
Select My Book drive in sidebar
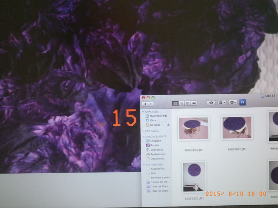[153, 125]
